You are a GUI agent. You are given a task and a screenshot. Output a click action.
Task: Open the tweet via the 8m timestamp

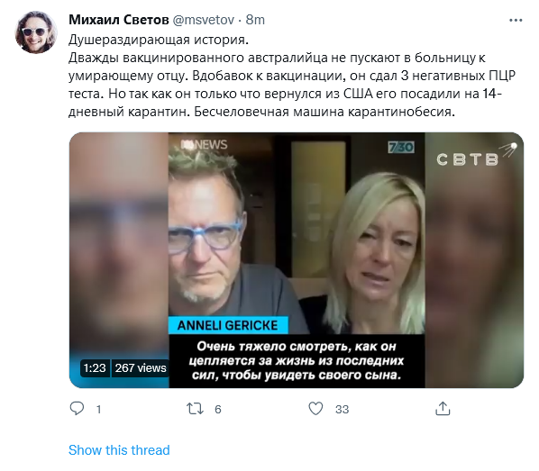(255, 20)
